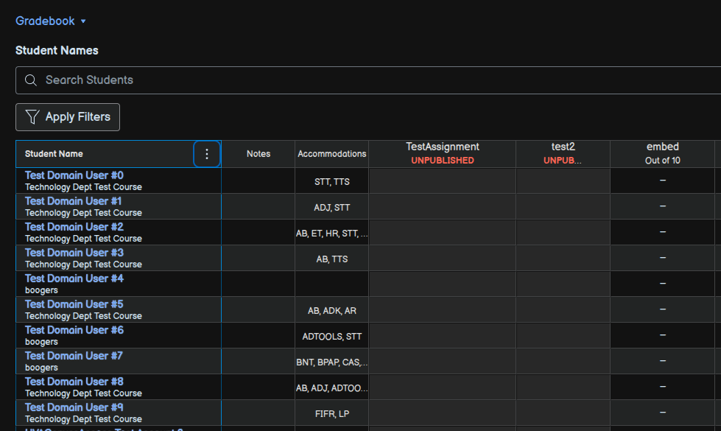
Task: Click the embed grade cell for User #0
Action: point(663,181)
